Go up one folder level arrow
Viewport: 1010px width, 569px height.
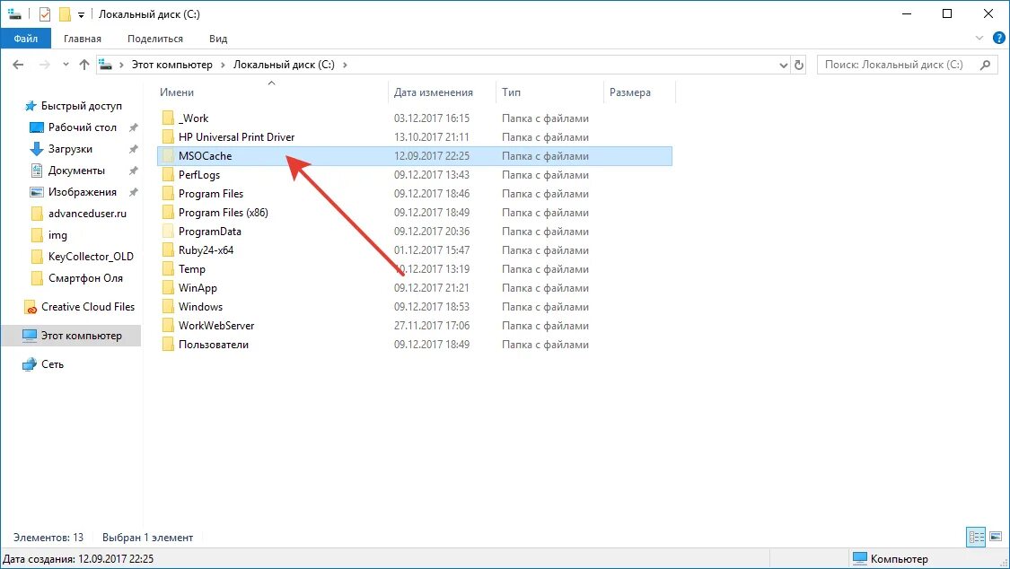coord(84,65)
